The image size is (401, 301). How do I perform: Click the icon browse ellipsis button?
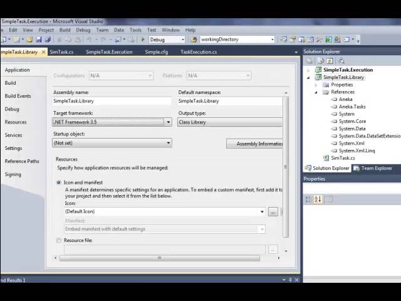click(x=273, y=212)
